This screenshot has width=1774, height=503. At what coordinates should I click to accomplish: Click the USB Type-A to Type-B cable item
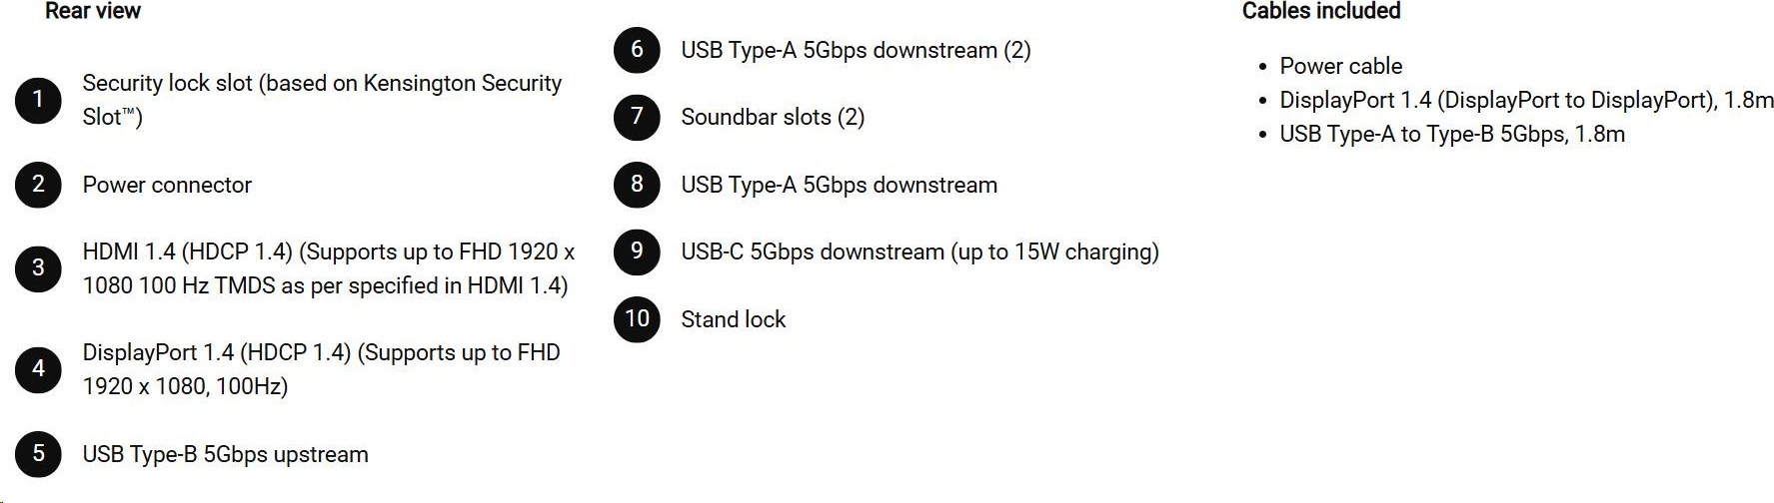click(1452, 134)
